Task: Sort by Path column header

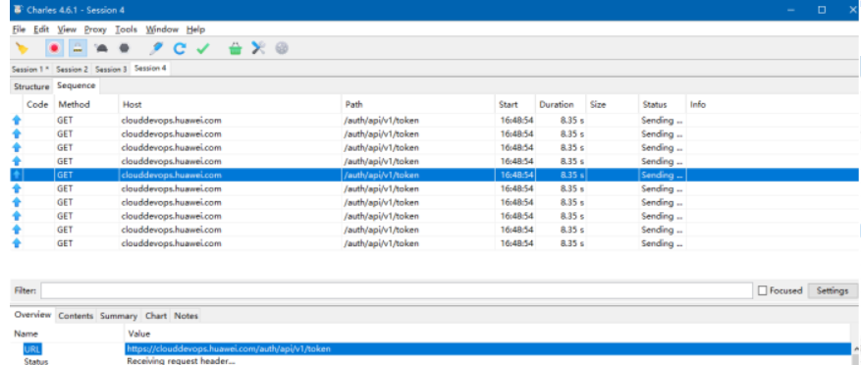Action: 418,104
